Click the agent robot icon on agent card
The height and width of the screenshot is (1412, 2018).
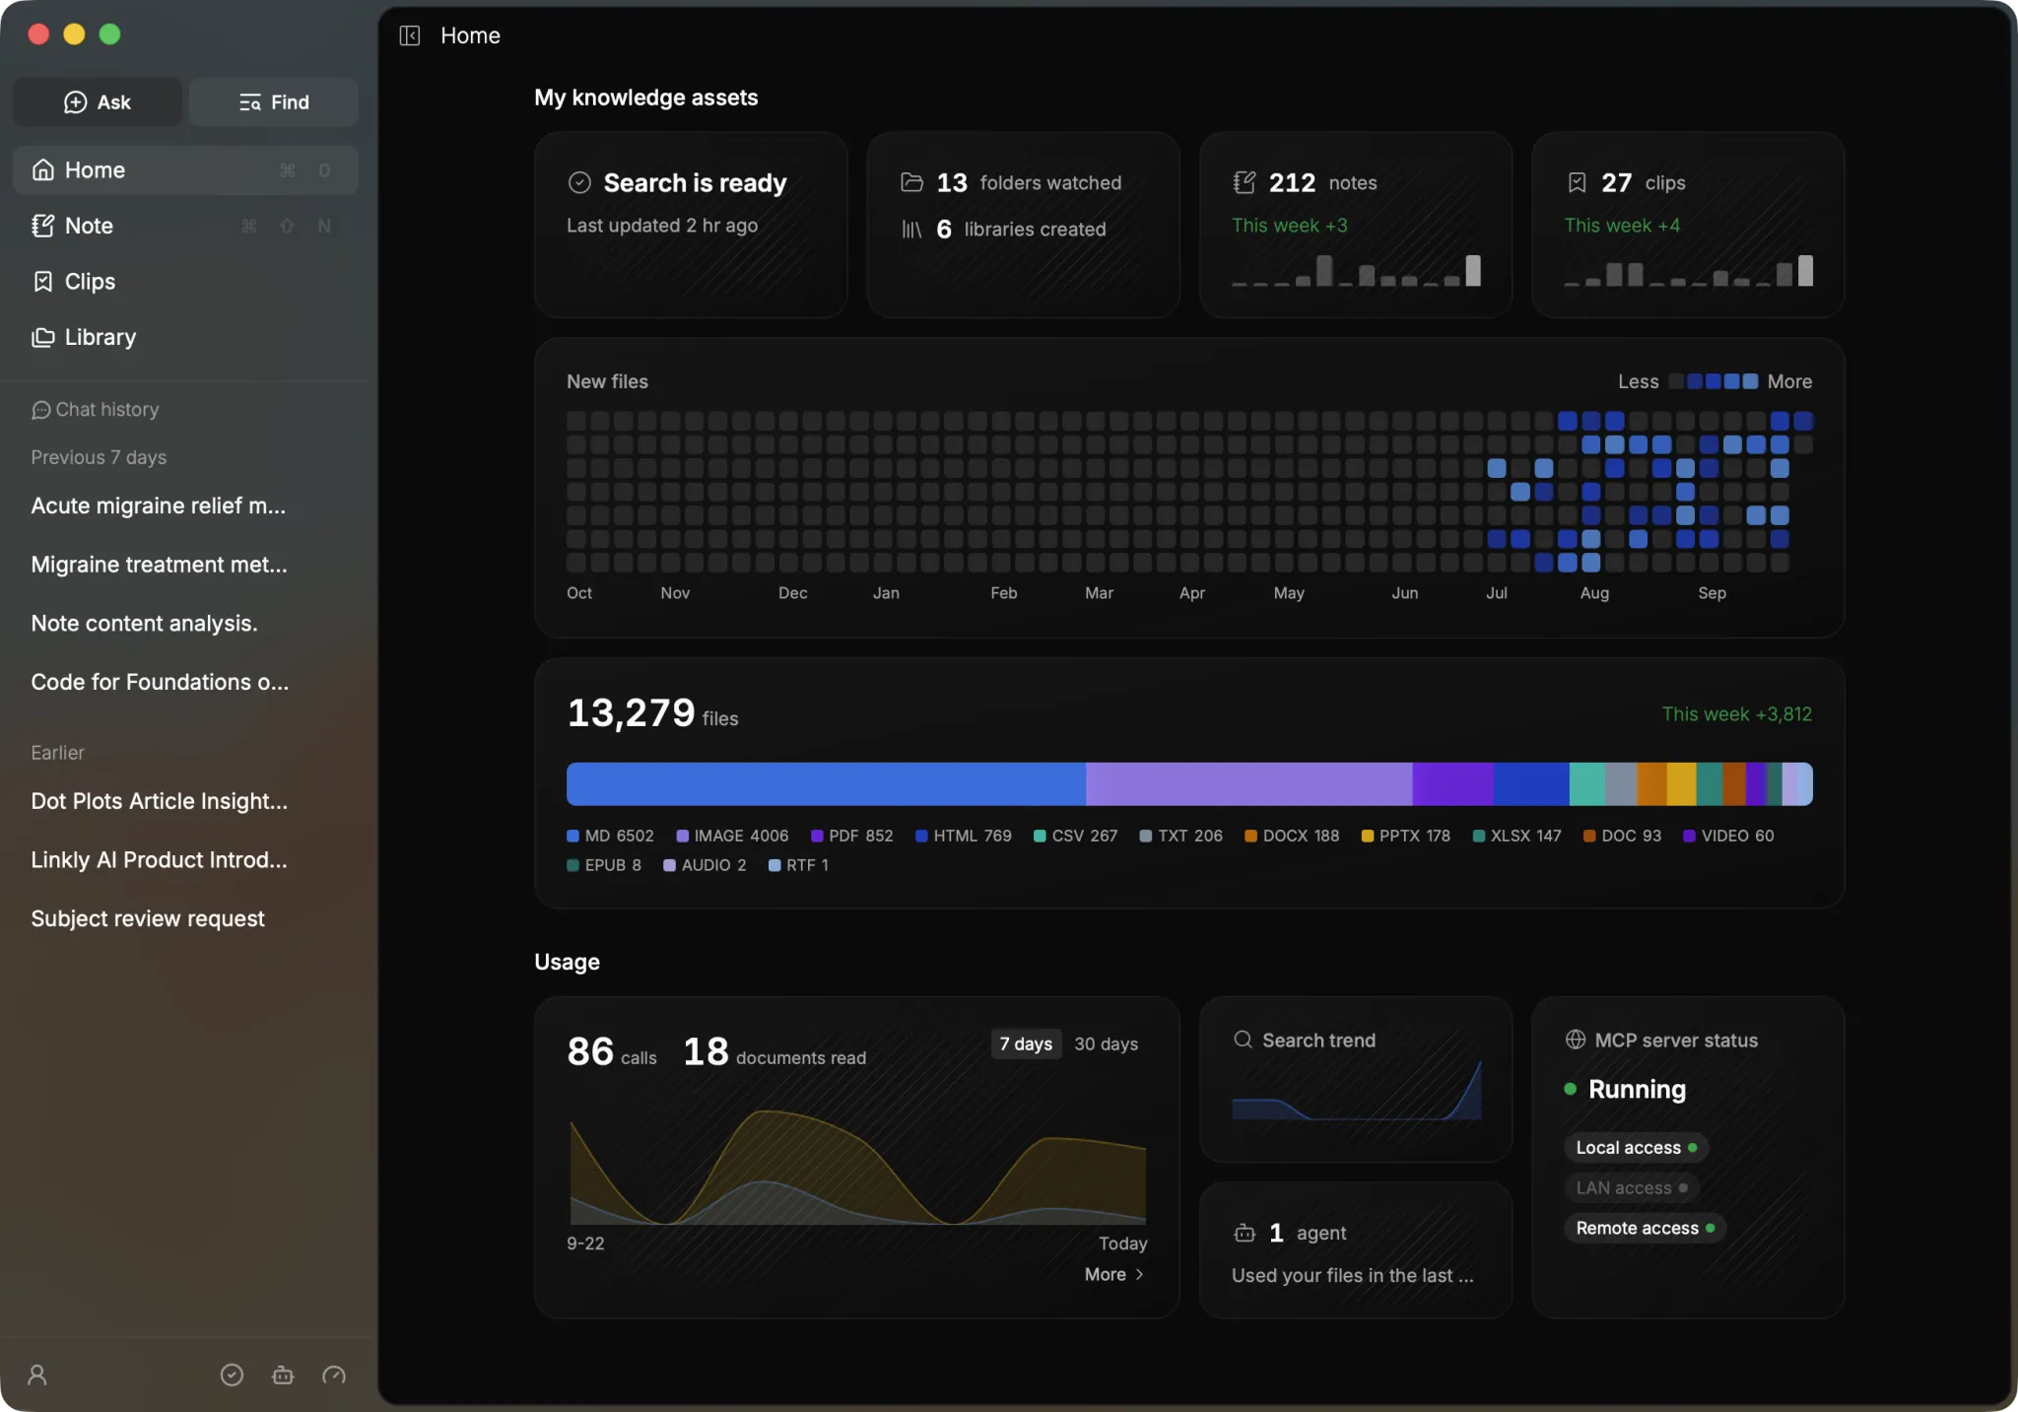click(x=1244, y=1233)
